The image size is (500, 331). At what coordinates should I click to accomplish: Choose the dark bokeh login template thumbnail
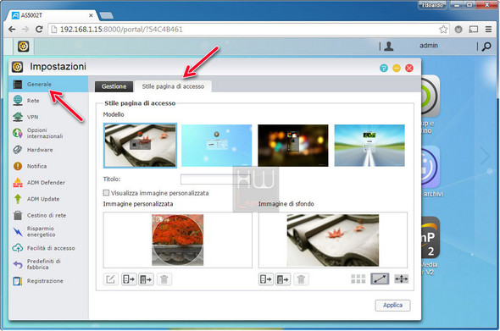pos(292,146)
